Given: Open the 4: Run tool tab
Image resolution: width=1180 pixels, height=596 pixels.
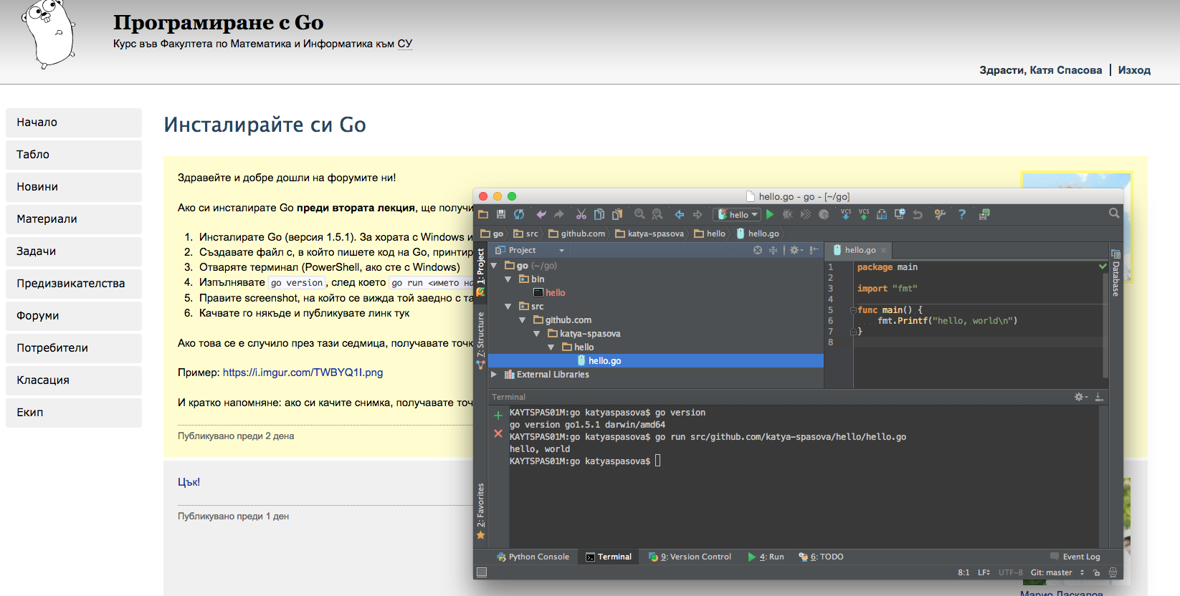Looking at the screenshot, I should [x=766, y=557].
